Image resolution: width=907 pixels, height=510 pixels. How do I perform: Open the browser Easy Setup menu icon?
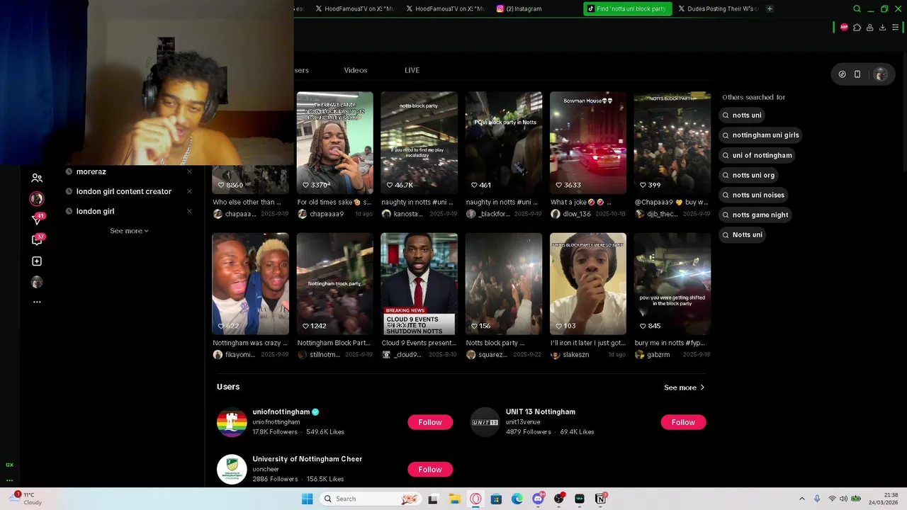coord(895,27)
